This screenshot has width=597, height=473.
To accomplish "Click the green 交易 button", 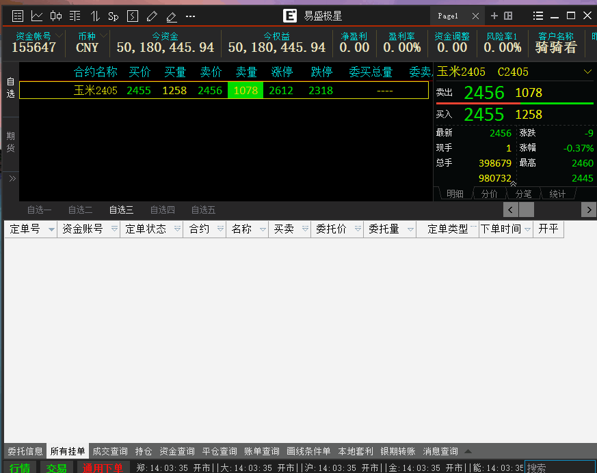I will click(x=57, y=468).
